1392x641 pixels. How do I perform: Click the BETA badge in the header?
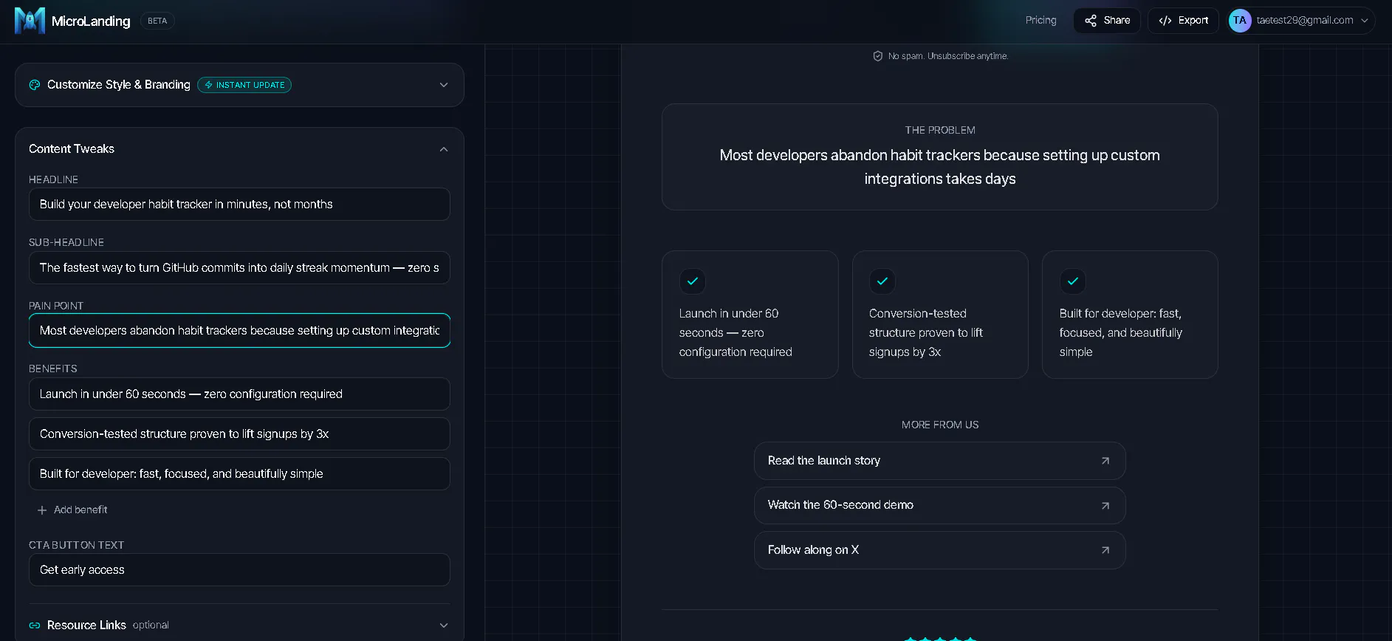[157, 21]
